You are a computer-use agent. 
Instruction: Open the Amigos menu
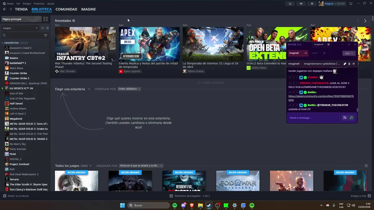coord(27,3)
